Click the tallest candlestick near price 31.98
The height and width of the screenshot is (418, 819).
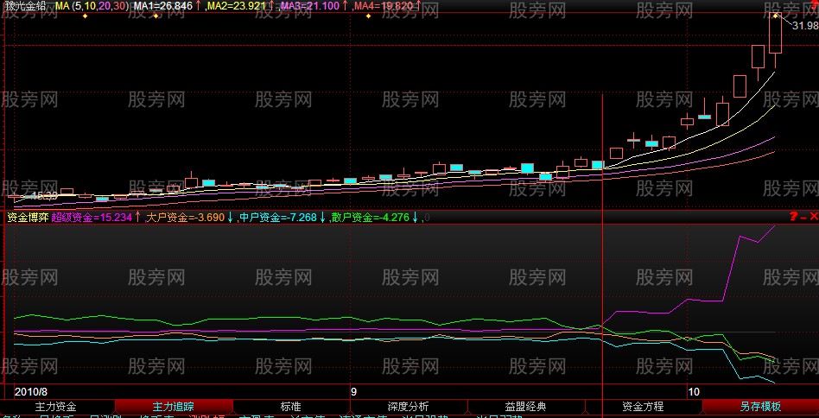(775, 35)
